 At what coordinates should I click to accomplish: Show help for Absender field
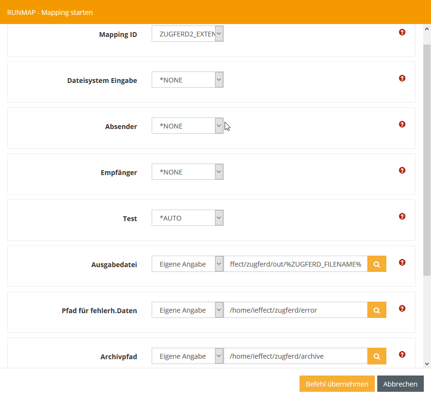(x=402, y=124)
